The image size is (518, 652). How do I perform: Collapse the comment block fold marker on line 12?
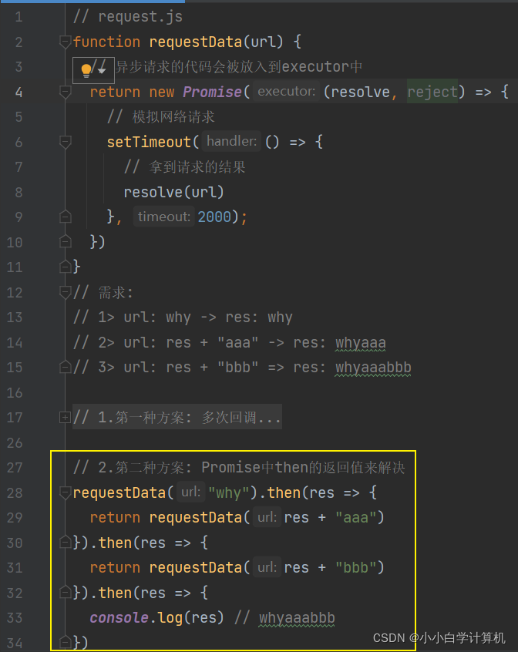point(66,292)
